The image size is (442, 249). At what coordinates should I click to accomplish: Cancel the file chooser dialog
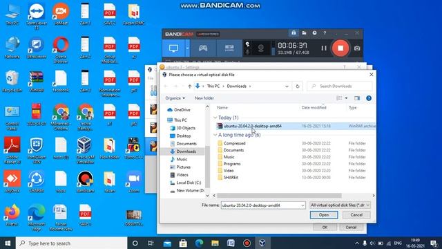click(x=356, y=215)
